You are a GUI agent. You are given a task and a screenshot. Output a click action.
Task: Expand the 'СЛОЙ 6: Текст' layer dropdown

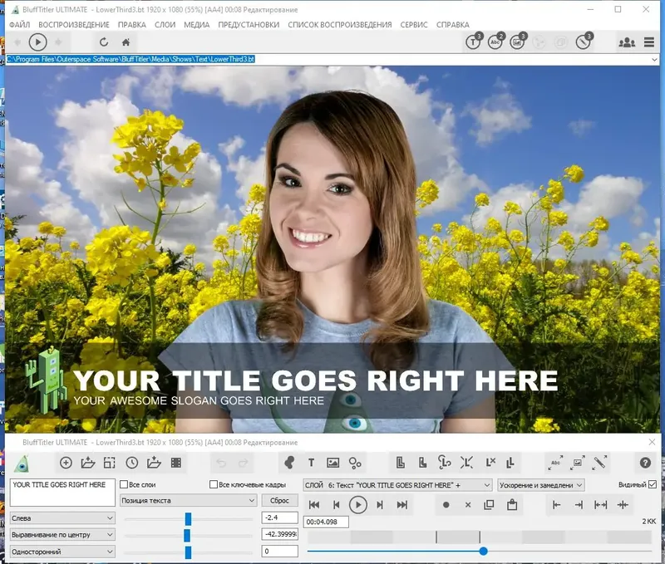(x=397, y=484)
